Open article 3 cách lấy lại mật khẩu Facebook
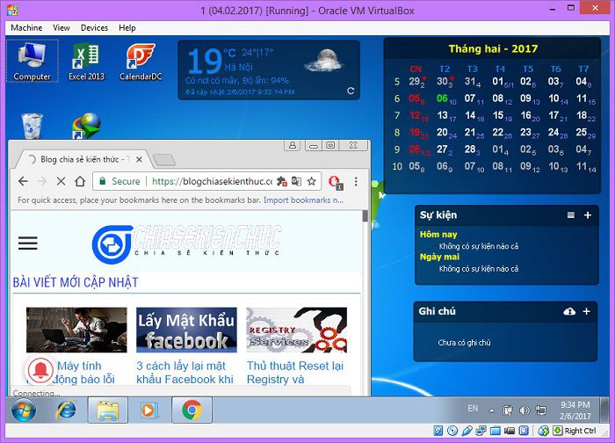 184,373
